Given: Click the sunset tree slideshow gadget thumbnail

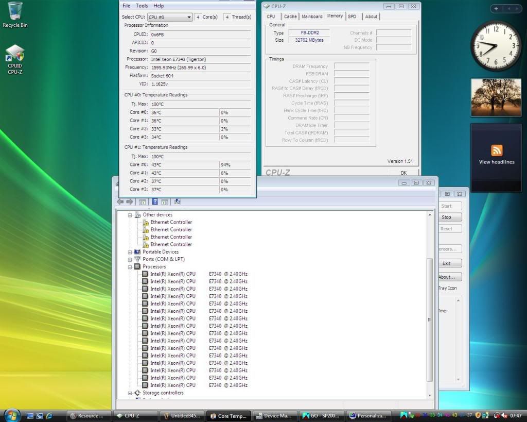Looking at the screenshot, I should [496, 97].
